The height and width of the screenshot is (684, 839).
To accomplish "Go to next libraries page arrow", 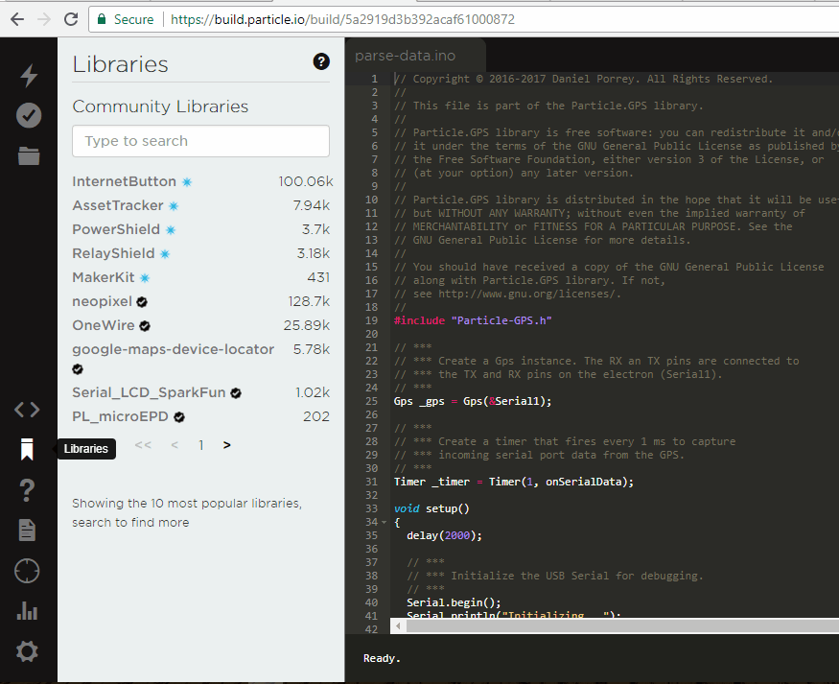I will click(x=227, y=445).
